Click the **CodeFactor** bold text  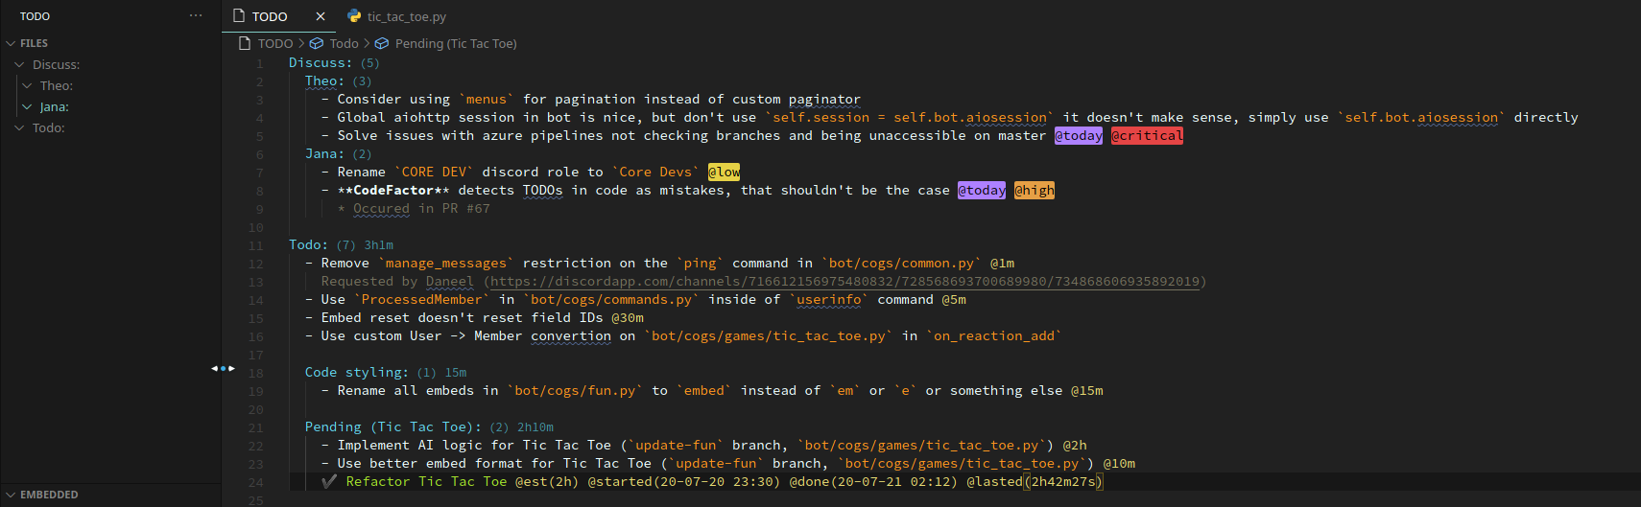click(x=393, y=191)
